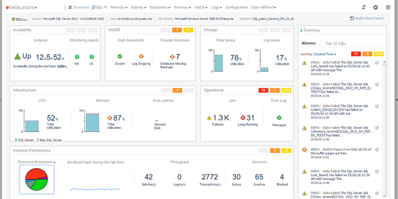Switch to the Top 10 SQLs tab
The width and height of the screenshot is (398, 199).
coord(335,43)
